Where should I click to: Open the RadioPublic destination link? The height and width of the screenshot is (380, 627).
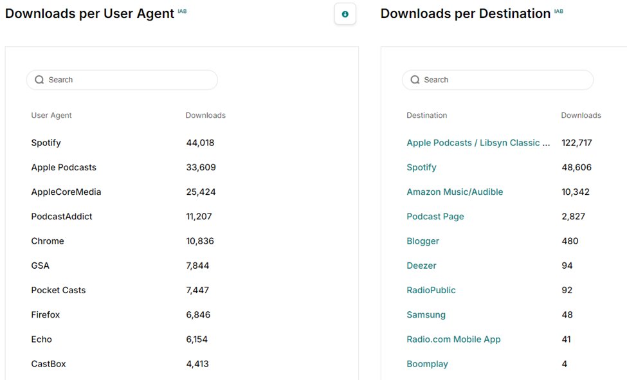click(x=431, y=290)
